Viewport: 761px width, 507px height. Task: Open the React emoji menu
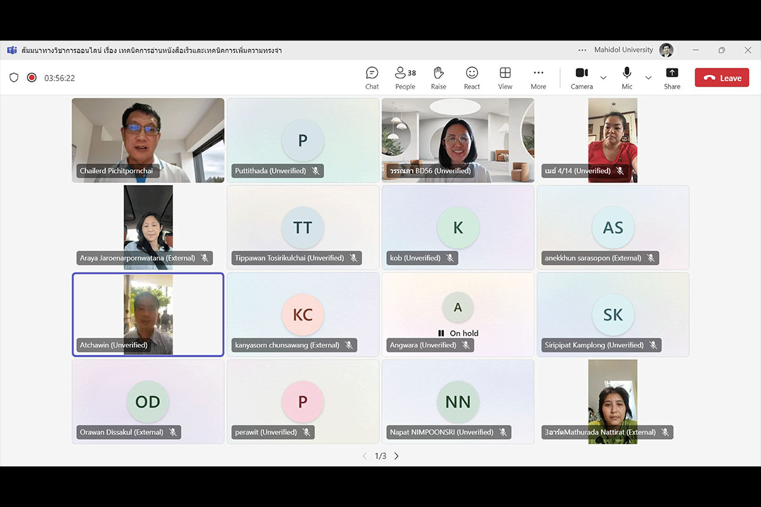coord(472,78)
